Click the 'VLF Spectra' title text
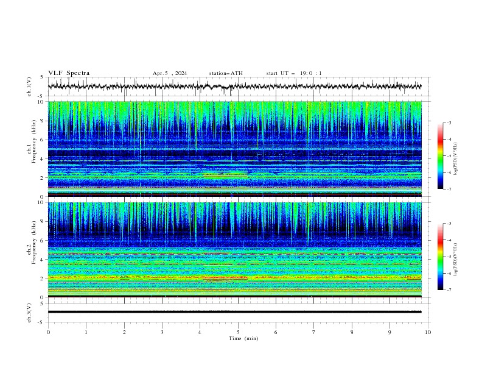 (x=69, y=73)
